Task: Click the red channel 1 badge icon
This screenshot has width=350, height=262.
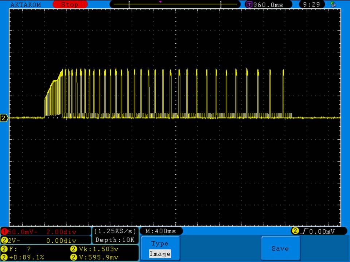Action: coord(4,232)
